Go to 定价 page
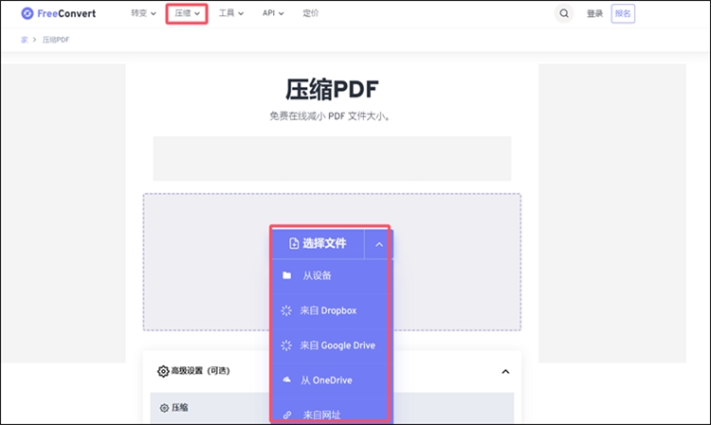This screenshot has height=425, width=711. (311, 13)
